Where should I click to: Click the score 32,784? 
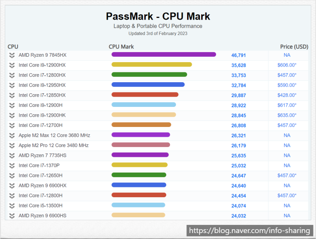pos(239,85)
